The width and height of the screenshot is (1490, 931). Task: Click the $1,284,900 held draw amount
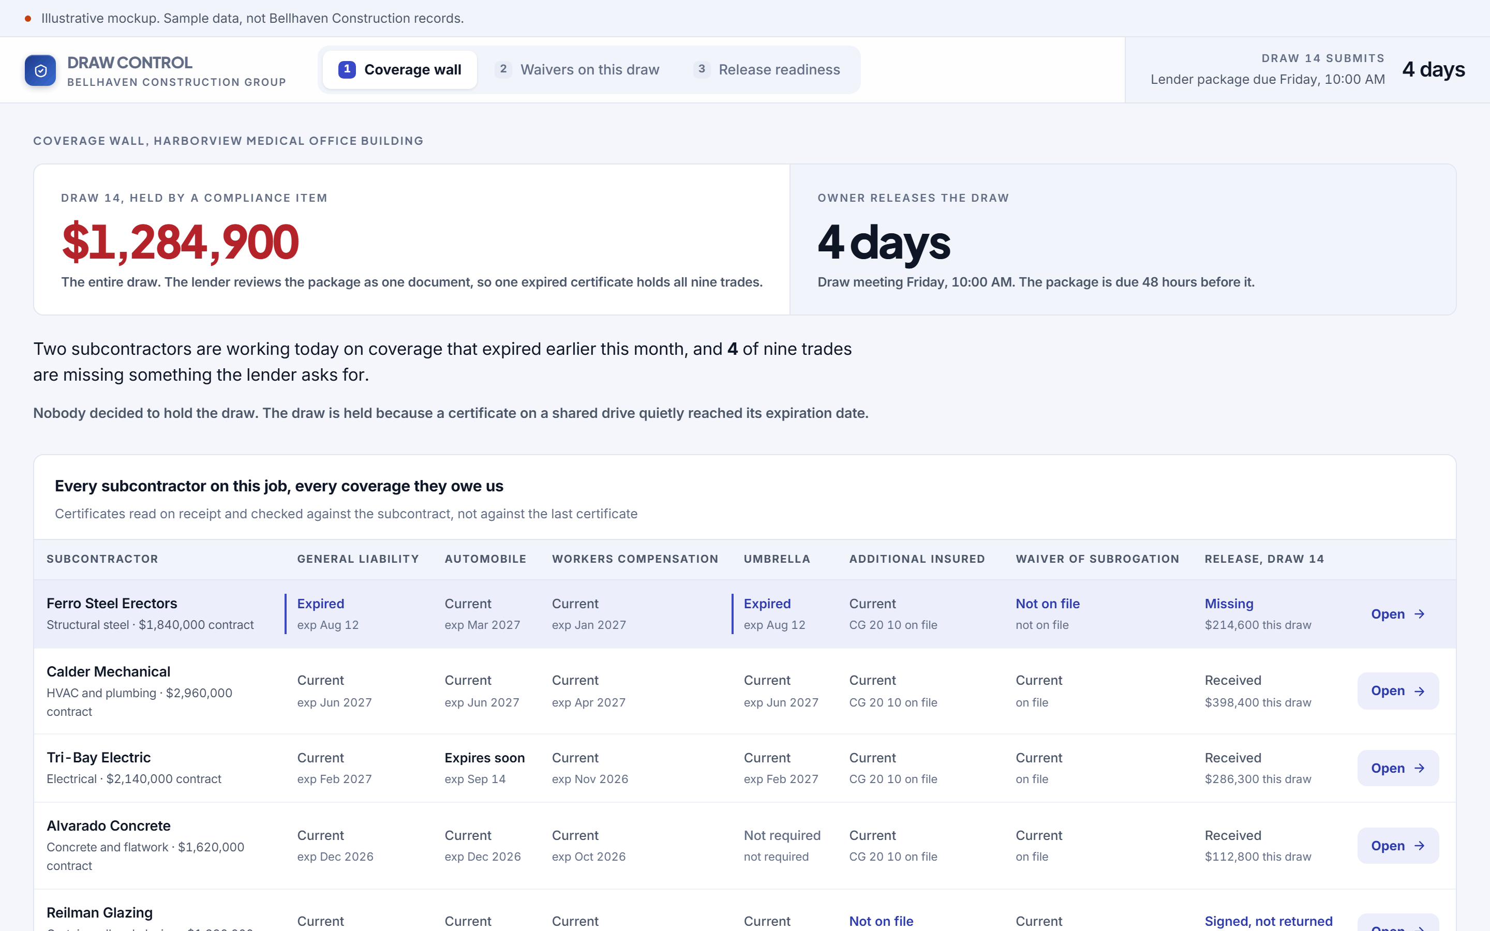(180, 242)
